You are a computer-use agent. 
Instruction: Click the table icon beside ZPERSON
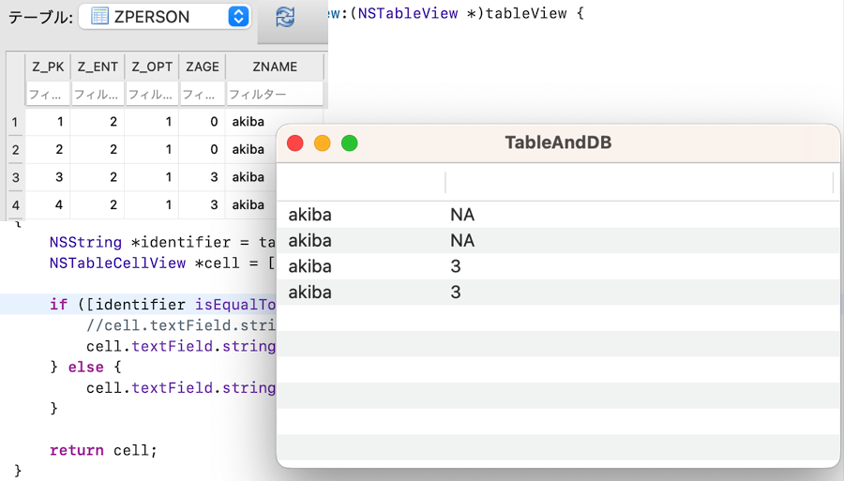point(99,17)
